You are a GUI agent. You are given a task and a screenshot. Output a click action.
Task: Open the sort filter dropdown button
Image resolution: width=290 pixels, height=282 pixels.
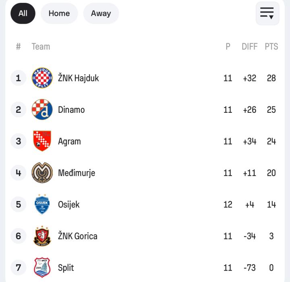coord(267,13)
